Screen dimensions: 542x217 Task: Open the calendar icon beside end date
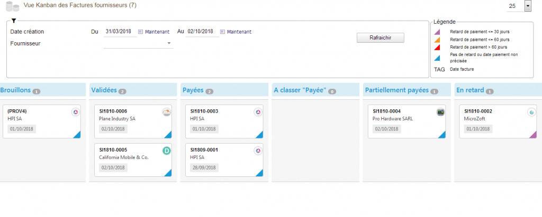pyautogui.click(x=222, y=32)
